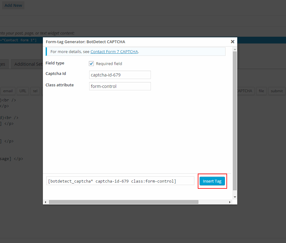The width and height of the screenshot is (286, 243).
Task: Select the generated botdetect_captcha tag field
Action: (120, 181)
